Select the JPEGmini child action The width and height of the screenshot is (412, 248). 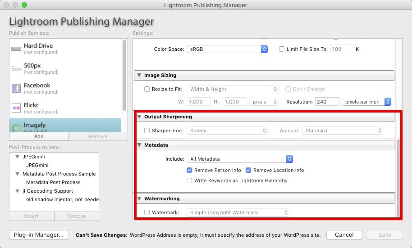tap(37, 165)
